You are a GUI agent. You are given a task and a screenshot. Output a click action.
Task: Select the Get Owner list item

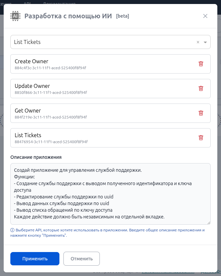click(x=110, y=113)
